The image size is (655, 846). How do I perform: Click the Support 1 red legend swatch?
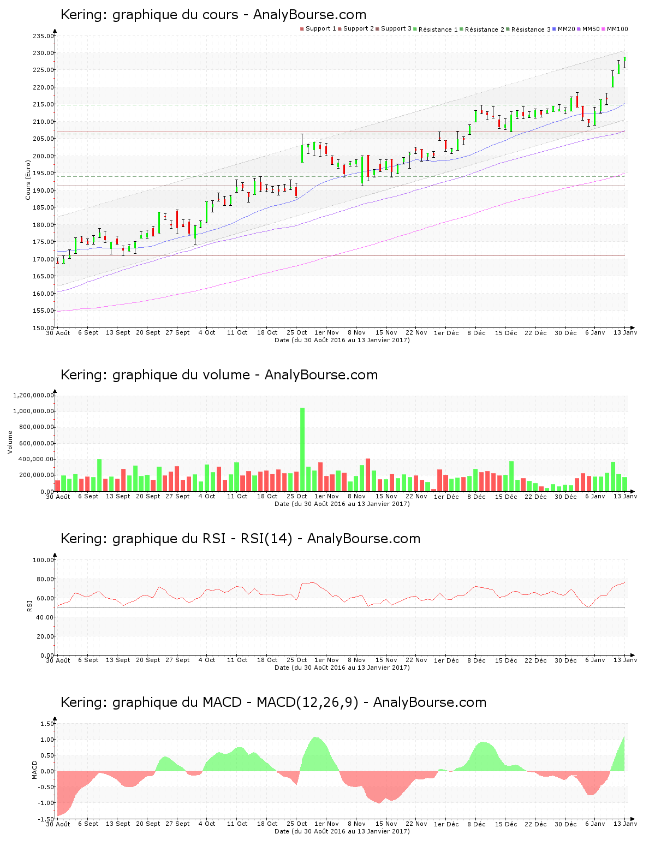pos(302,29)
